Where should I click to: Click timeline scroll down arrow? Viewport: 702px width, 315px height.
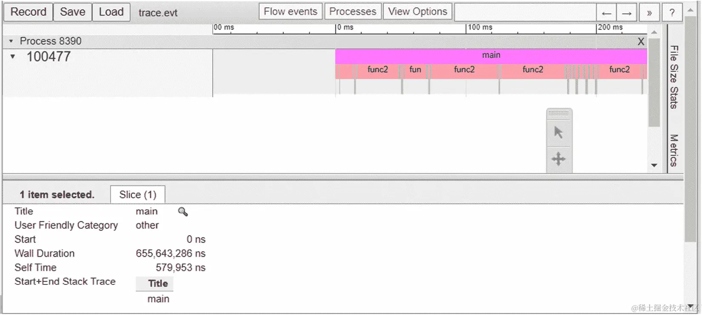coord(654,166)
